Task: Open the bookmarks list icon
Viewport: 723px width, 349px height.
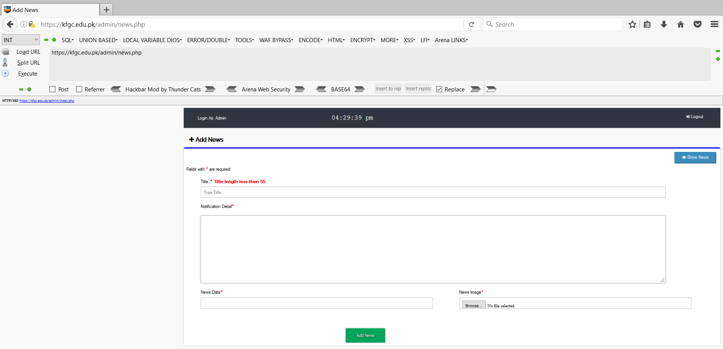Action: pos(647,24)
